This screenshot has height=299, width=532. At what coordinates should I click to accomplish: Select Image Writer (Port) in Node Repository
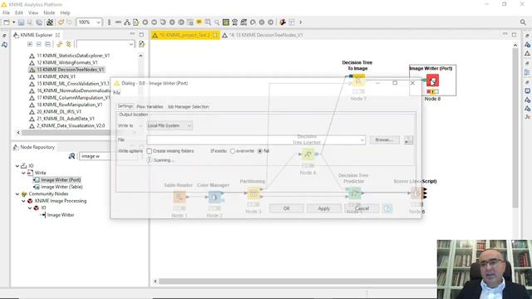61,180
